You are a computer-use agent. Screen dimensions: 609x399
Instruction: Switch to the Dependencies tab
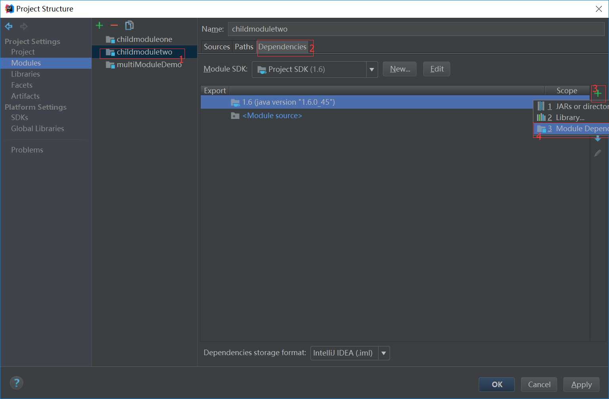click(282, 47)
